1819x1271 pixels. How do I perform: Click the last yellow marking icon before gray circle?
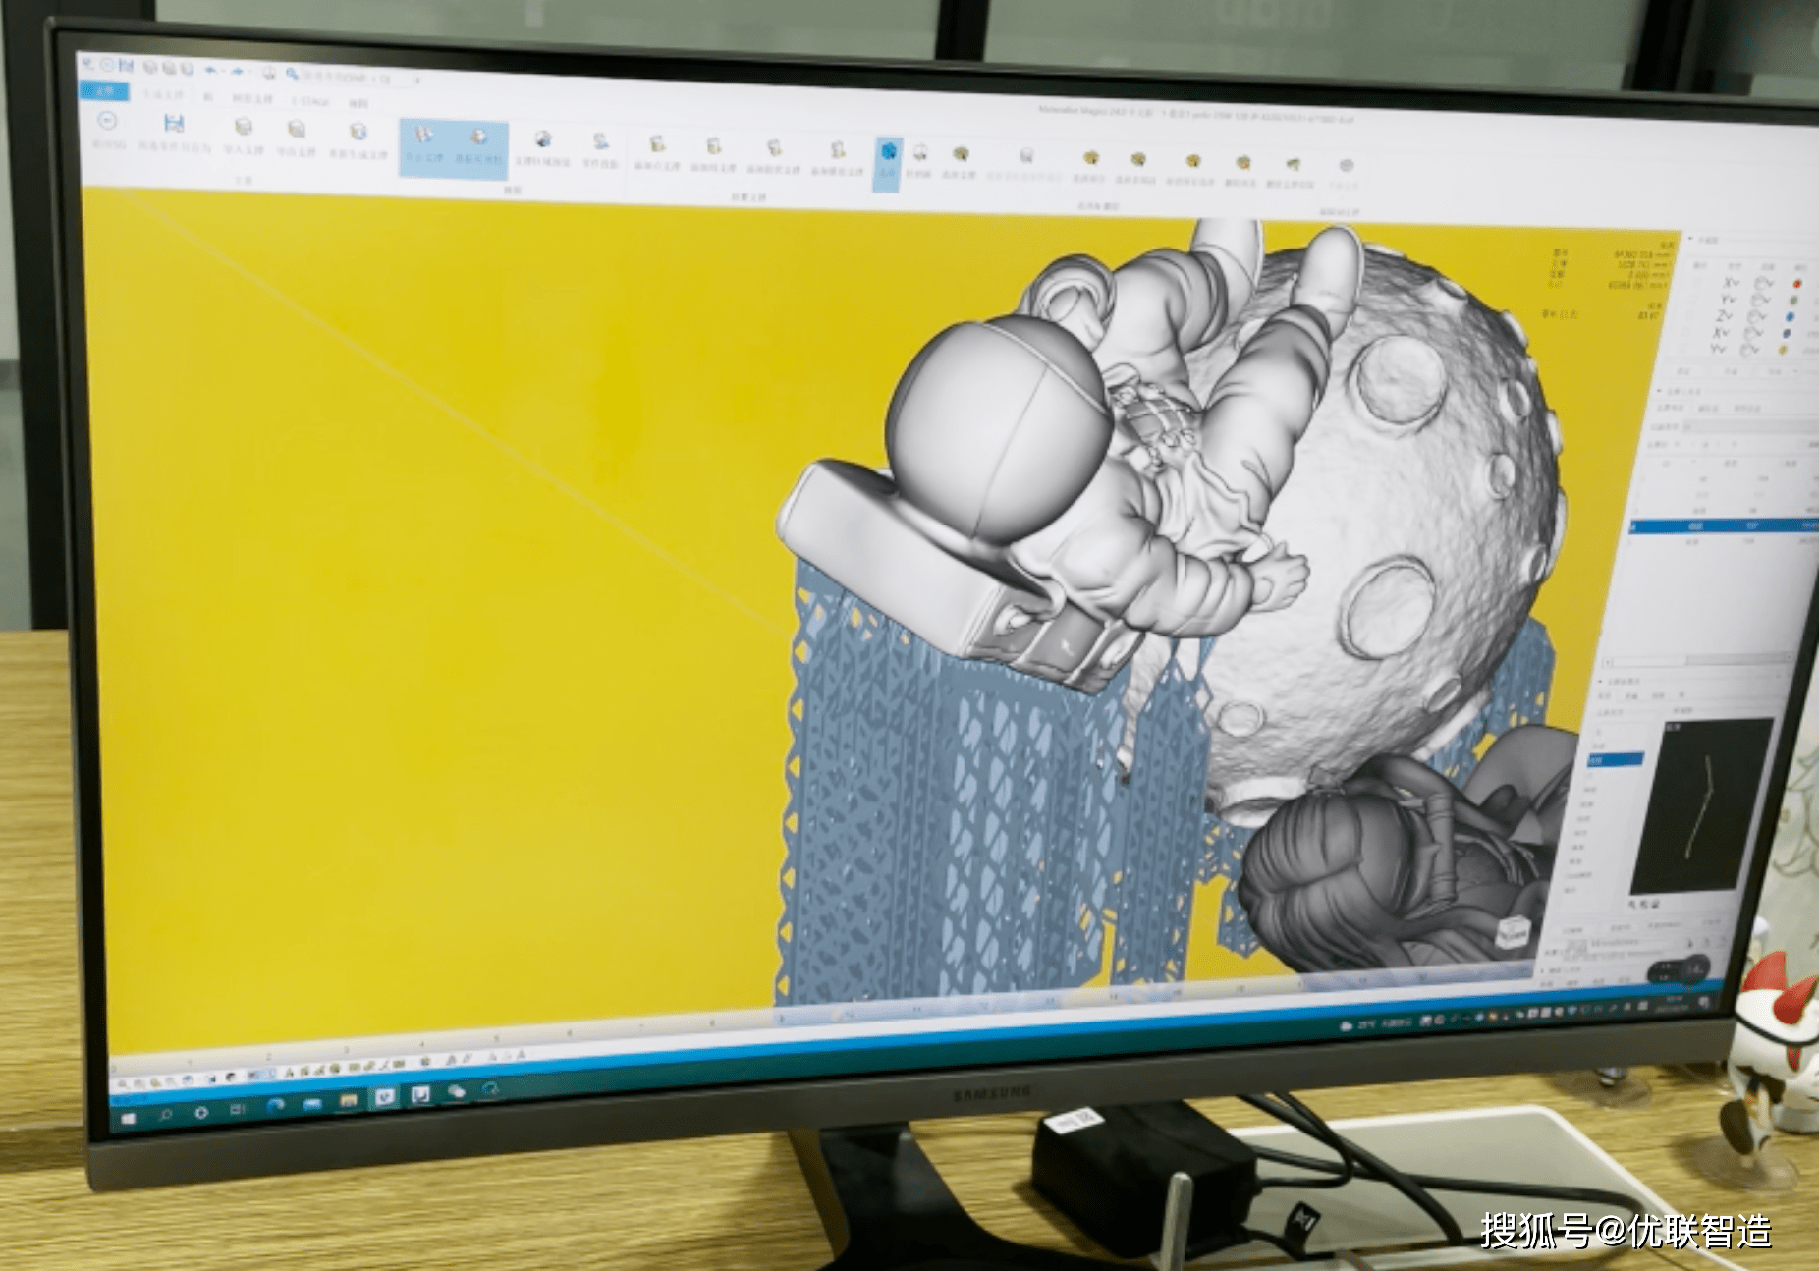click(1293, 164)
